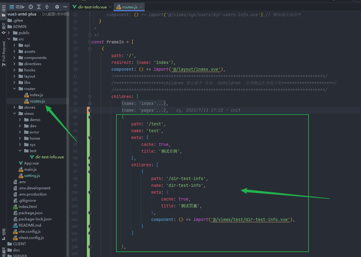The width and height of the screenshot is (361, 257).
Task: Click the locate opened file crosshair icon
Action: click(x=31, y=7)
